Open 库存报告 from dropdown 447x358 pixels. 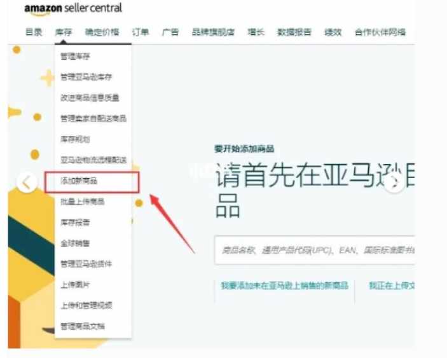75,222
